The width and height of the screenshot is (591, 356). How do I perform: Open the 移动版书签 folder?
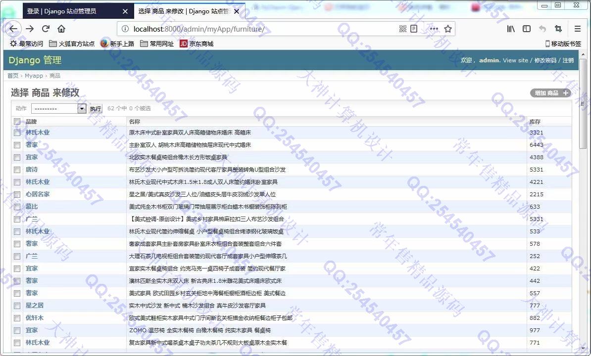[x=563, y=44]
